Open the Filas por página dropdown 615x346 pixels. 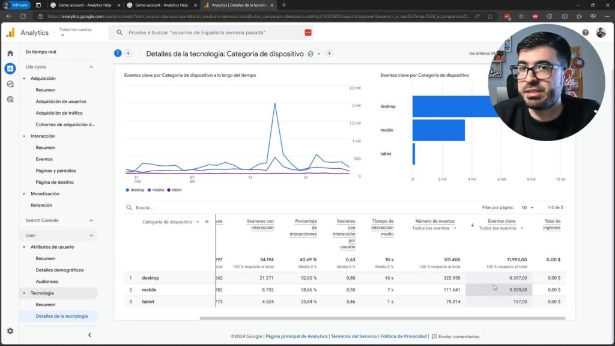point(527,207)
